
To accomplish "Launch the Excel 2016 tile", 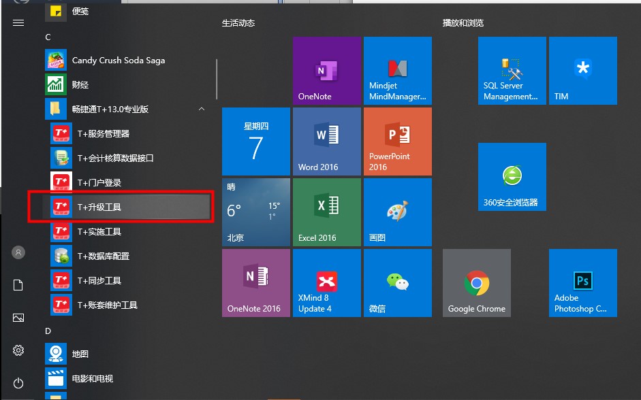I will tap(327, 212).
